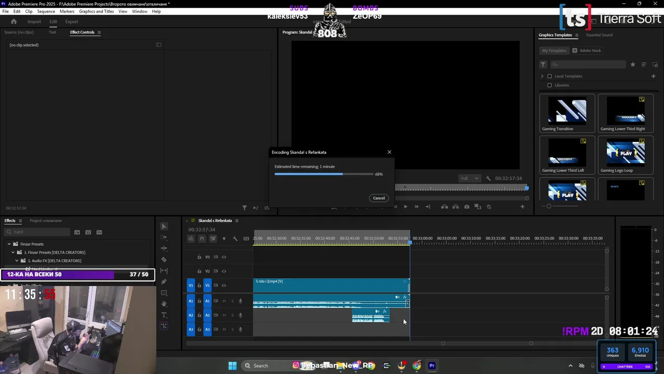Toggle V3 track output eye
The height and width of the screenshot is (374, 664).
224,257
